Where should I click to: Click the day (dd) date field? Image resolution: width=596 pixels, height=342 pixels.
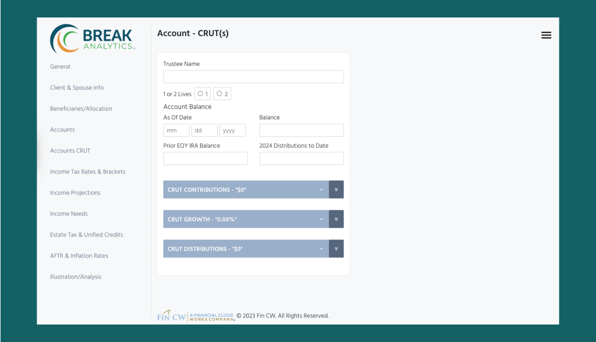(204, 130)
